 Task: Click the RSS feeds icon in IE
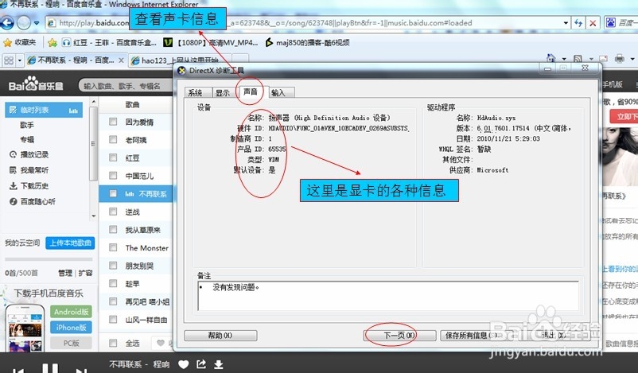click(578, 59)
